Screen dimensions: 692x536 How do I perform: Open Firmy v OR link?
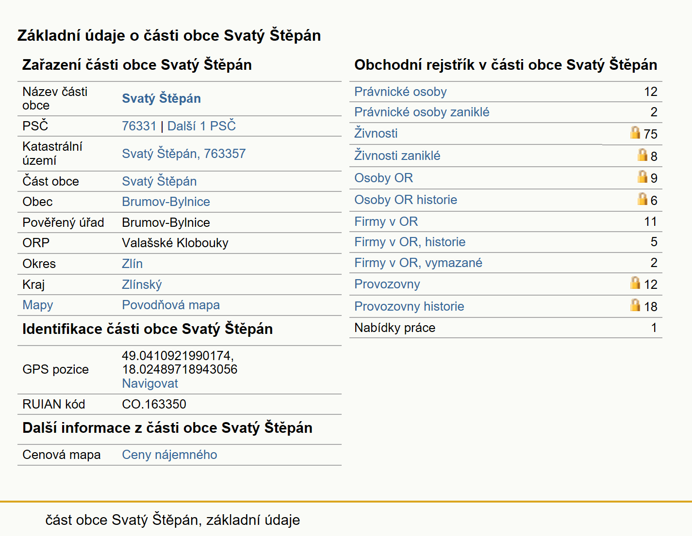(386, 221)
